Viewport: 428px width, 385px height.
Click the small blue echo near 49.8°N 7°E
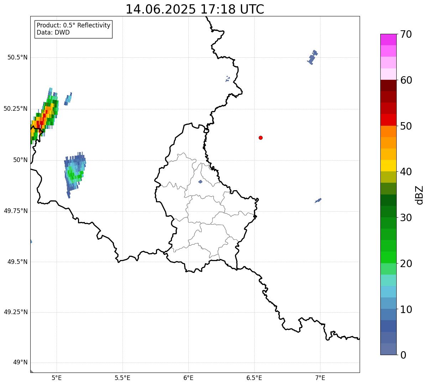pos(318,201)
